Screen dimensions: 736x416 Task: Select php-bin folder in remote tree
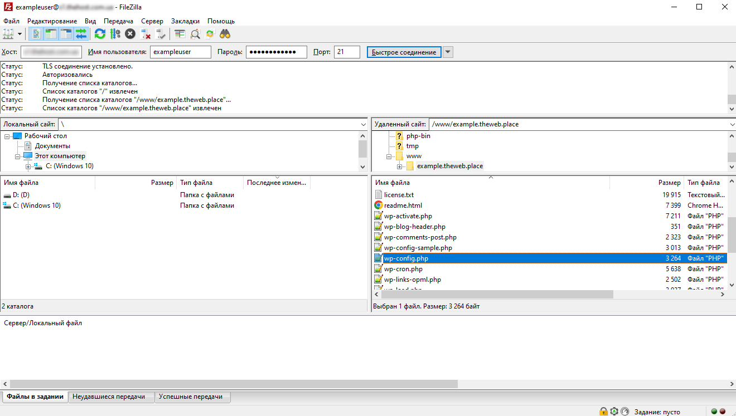418,136
